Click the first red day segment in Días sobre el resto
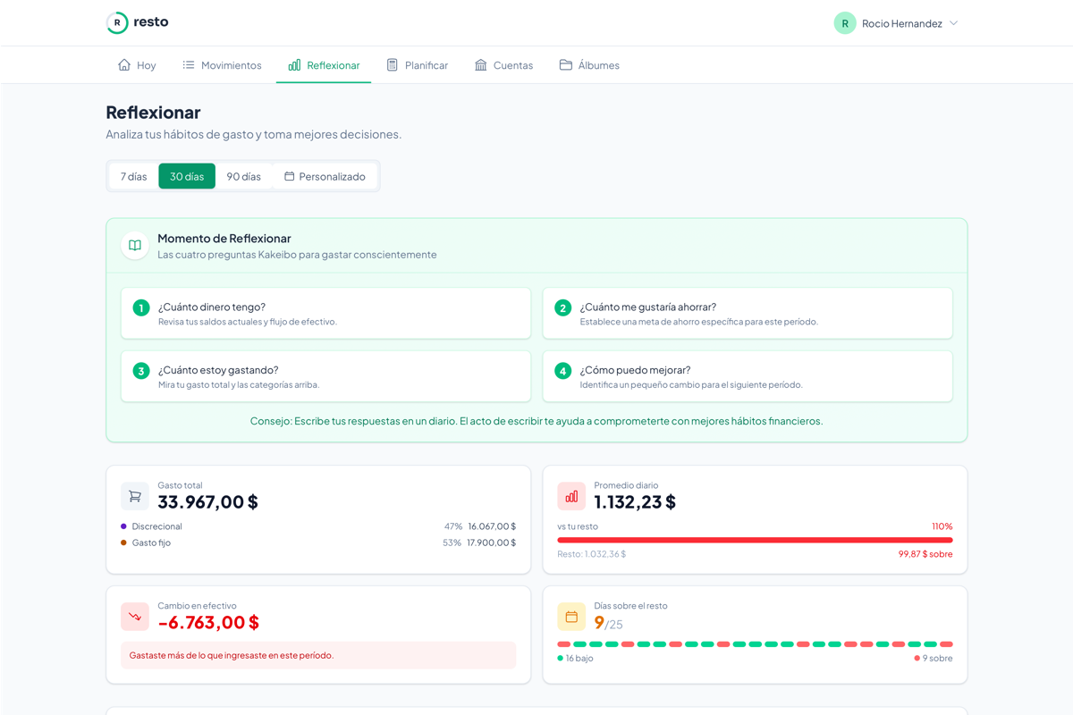This screenshot has height=715, width=1073. [x=564, y=644]
